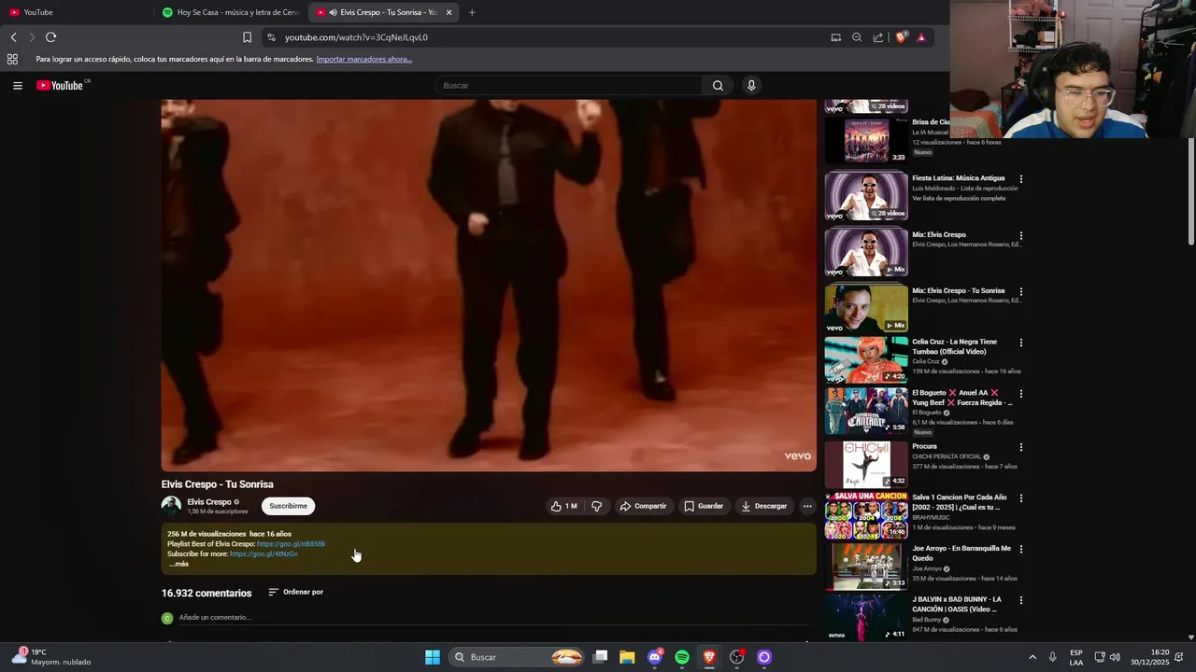Open Elvis Crespo channel avatar

171,506
